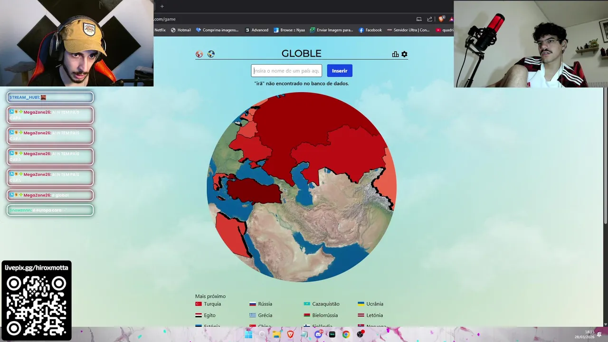Open the Netflix bookmark
Image resolution: width=608 pixels, height=342 pixels.
tap(160, 30)
